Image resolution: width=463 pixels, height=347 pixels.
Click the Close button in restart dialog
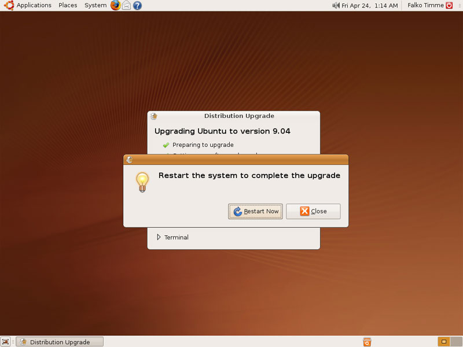pos(313,211)
